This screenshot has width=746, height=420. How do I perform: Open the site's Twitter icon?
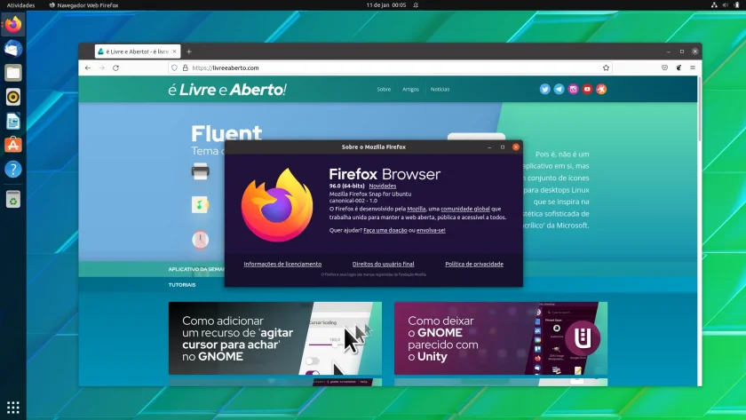click(x=544, y=89)
